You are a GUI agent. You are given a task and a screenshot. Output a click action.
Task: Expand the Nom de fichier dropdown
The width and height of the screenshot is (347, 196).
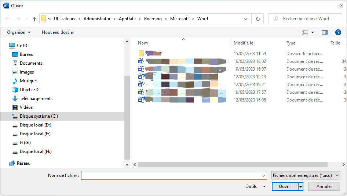[x=264, y=175]
